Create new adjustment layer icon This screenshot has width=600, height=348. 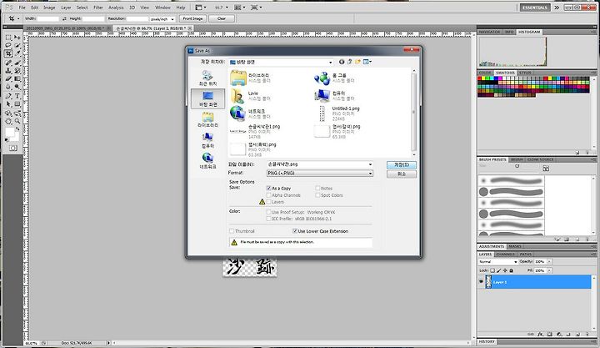point(558,335)
